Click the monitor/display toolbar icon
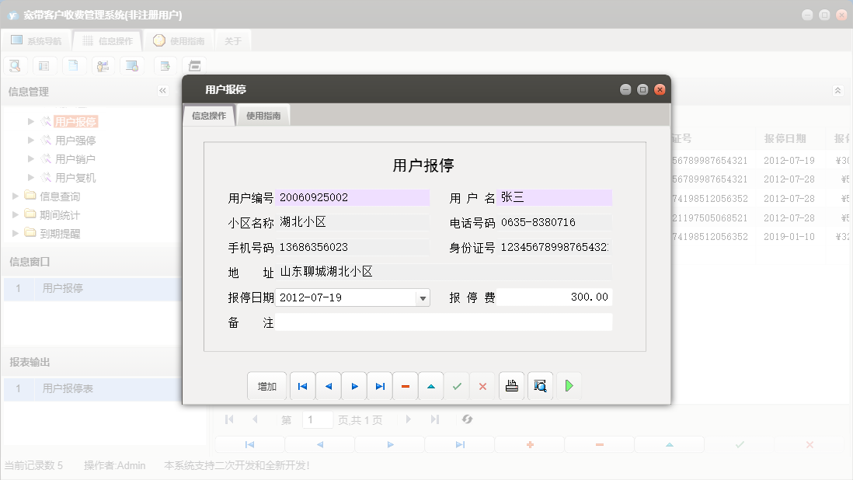 (x=132, y=65)
